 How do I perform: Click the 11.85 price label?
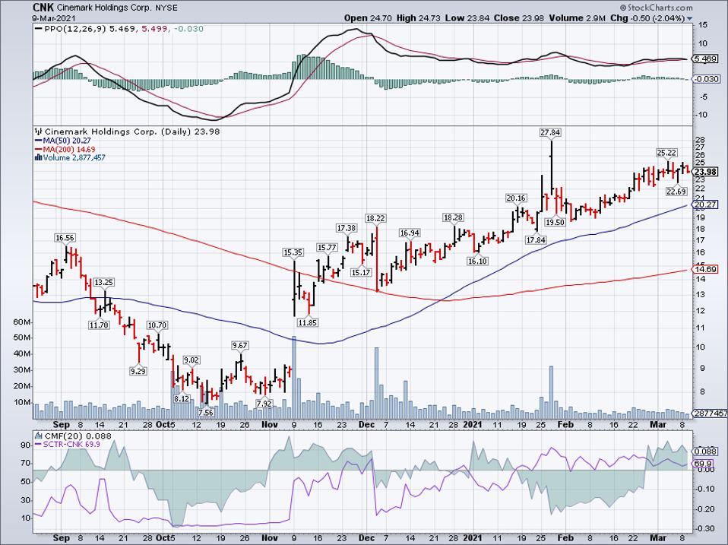coord(308,322)
